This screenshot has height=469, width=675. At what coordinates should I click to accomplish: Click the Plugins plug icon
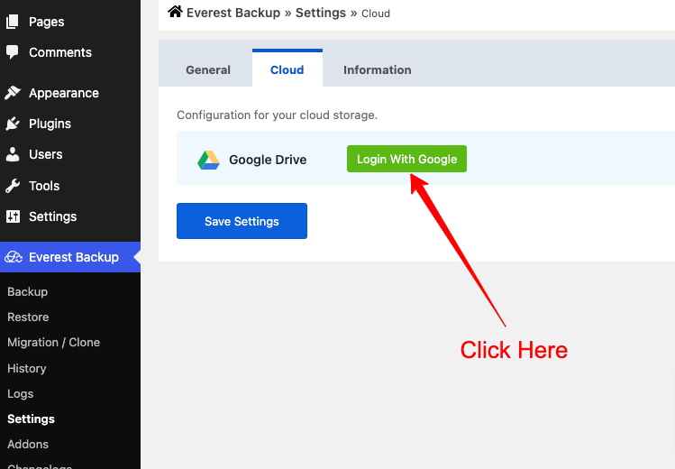(x=13, y=124)
